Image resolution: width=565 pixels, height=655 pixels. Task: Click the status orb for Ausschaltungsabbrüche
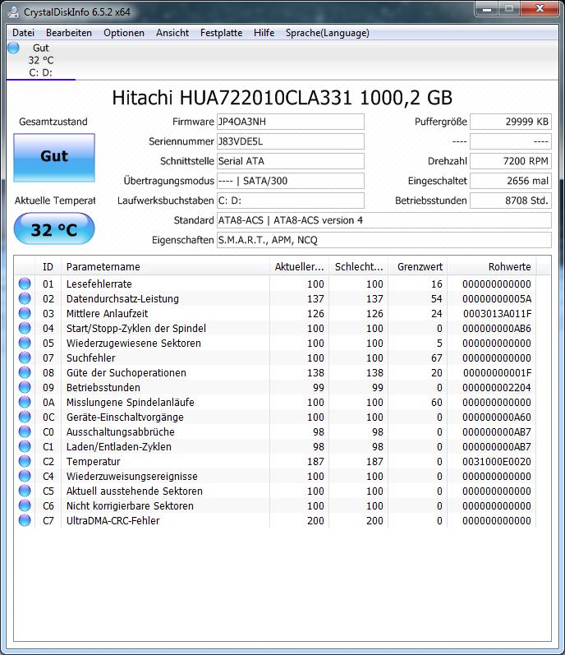point(25,431)
